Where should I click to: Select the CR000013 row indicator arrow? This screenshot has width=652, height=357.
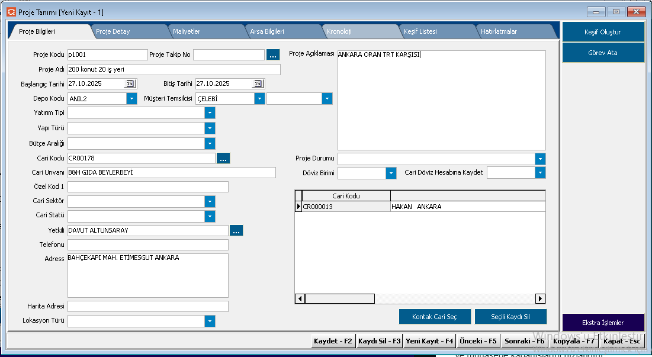coord(298,207)
